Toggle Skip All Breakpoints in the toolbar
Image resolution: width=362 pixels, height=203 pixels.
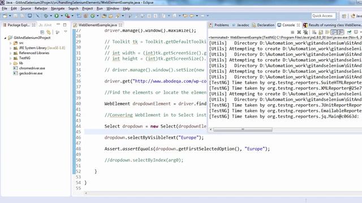pyautogui.click(x=38, y=16)
